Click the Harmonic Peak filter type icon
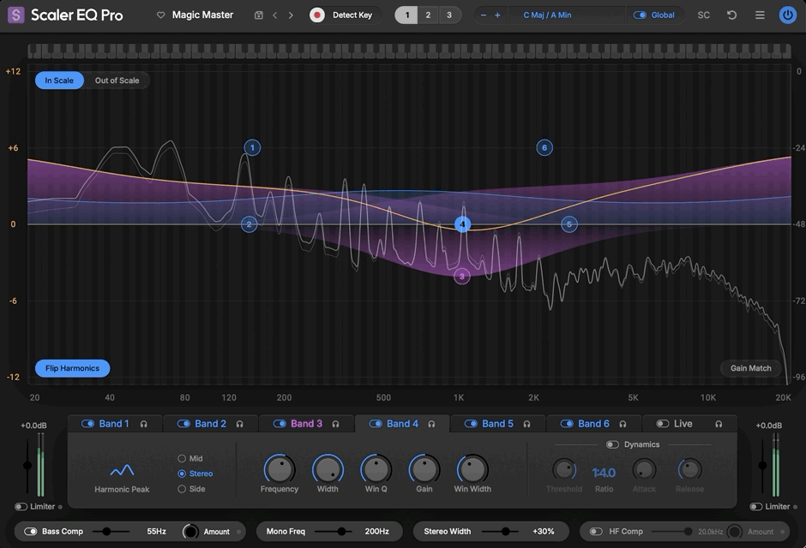 point(122,470)
